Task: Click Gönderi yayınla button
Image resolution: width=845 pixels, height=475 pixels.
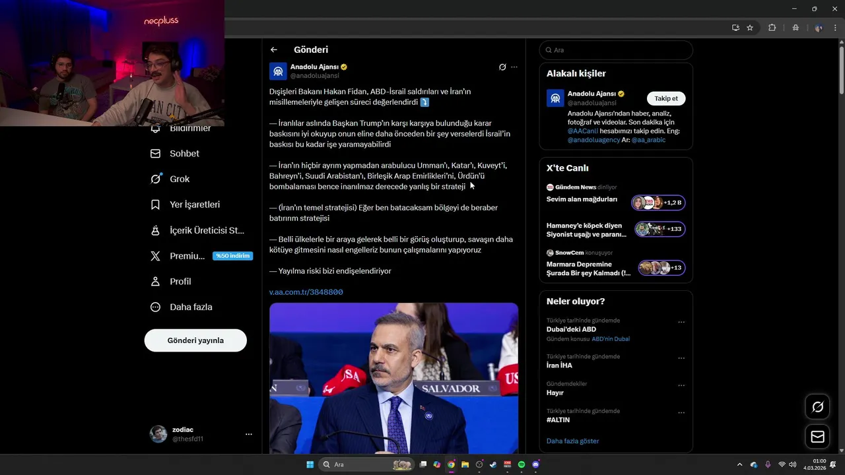Action: (195, 340)
